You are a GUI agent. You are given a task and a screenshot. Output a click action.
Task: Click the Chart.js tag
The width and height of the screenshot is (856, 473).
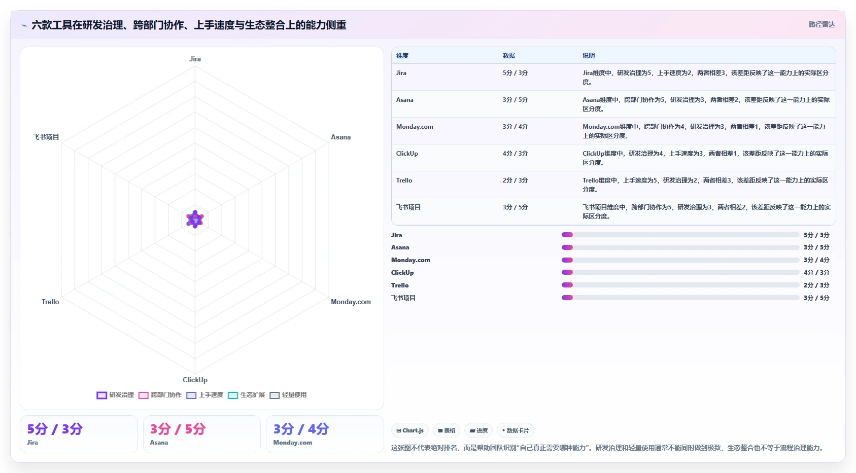click(x=410, y=430)
